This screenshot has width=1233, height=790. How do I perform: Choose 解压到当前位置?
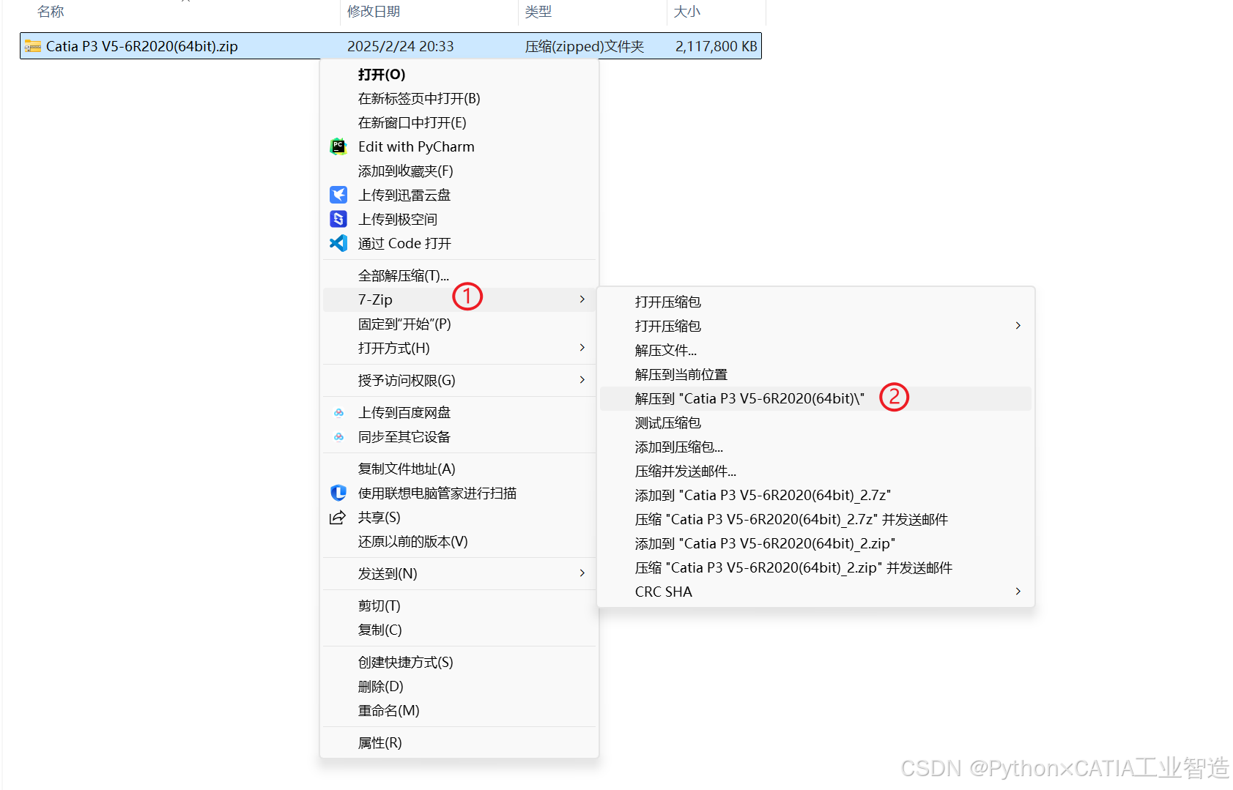(x=815, y=374)
